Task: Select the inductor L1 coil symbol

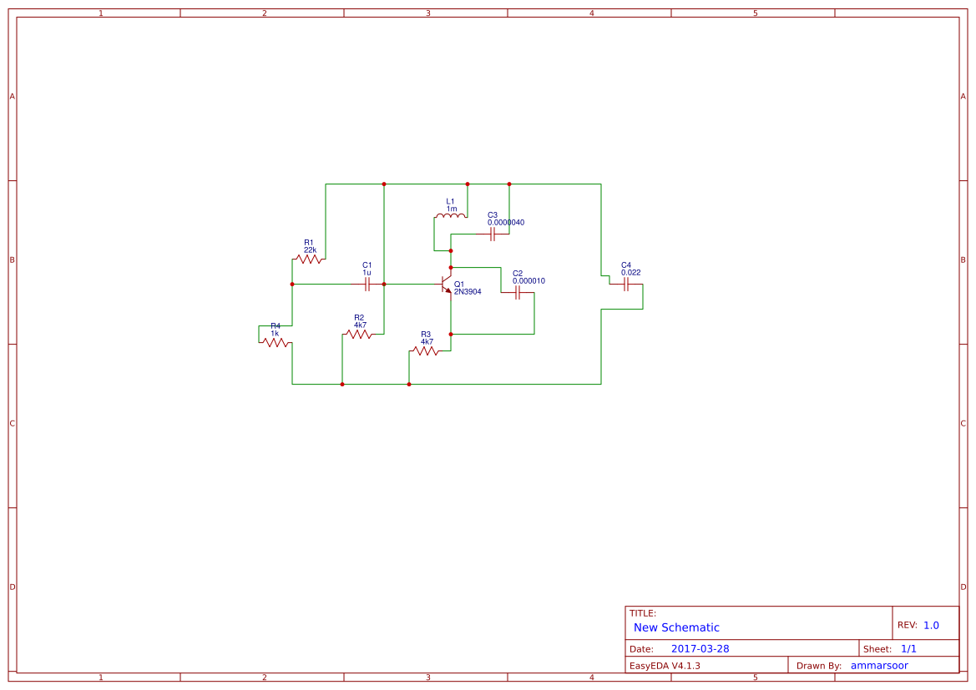Action: point(451,215)
